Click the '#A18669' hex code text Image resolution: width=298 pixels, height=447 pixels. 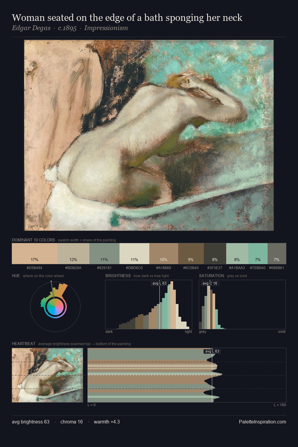[x=164, y=268]
